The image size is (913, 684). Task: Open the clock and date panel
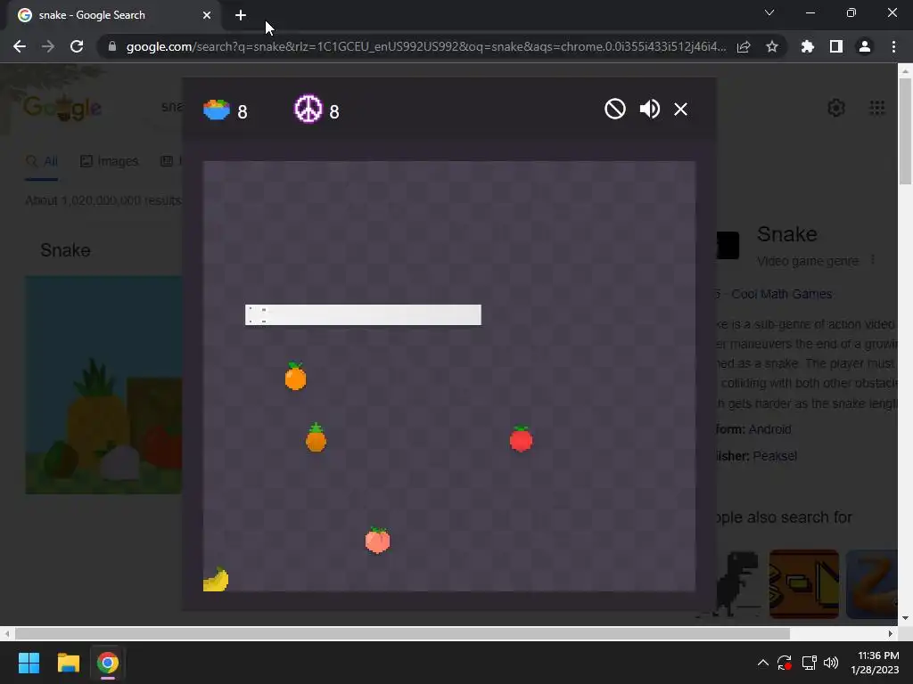tap(876, 663)
